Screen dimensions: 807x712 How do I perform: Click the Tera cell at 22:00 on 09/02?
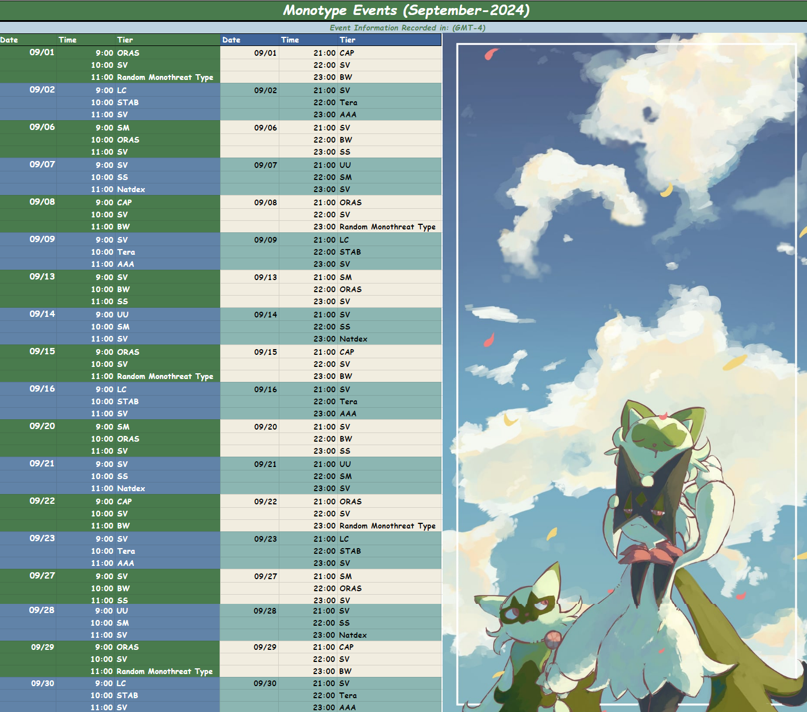(348, 102)
